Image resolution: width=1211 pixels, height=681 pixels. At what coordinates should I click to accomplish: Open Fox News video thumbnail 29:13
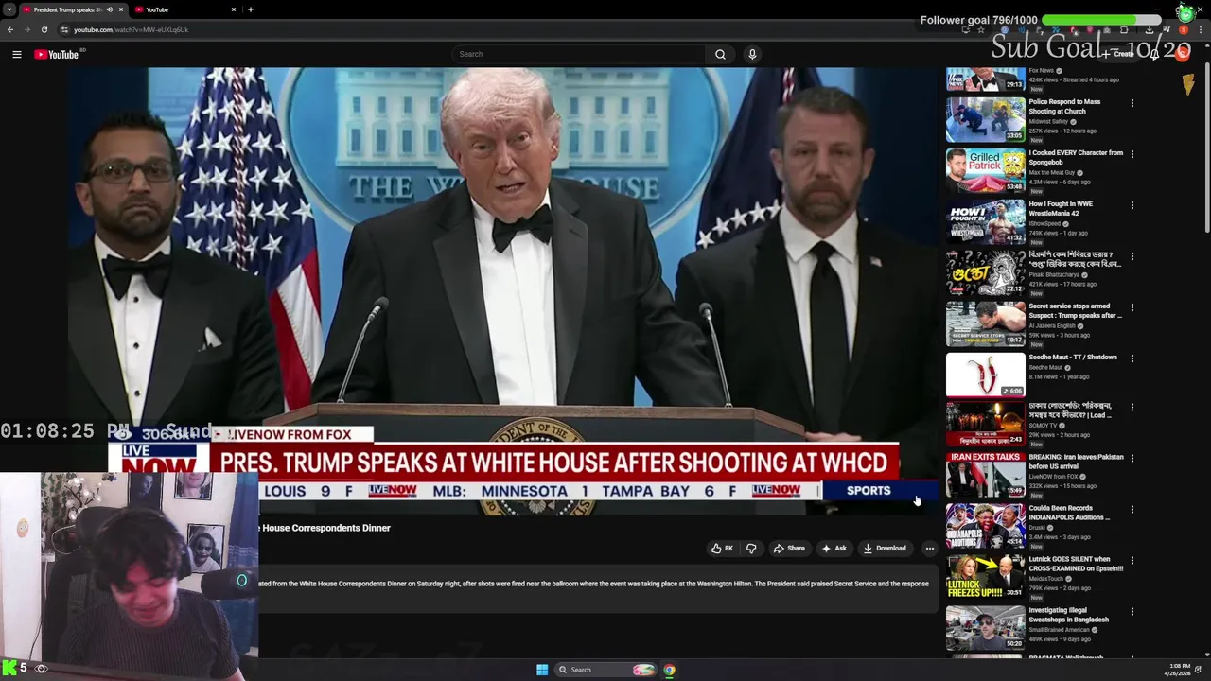coord(985,79)
